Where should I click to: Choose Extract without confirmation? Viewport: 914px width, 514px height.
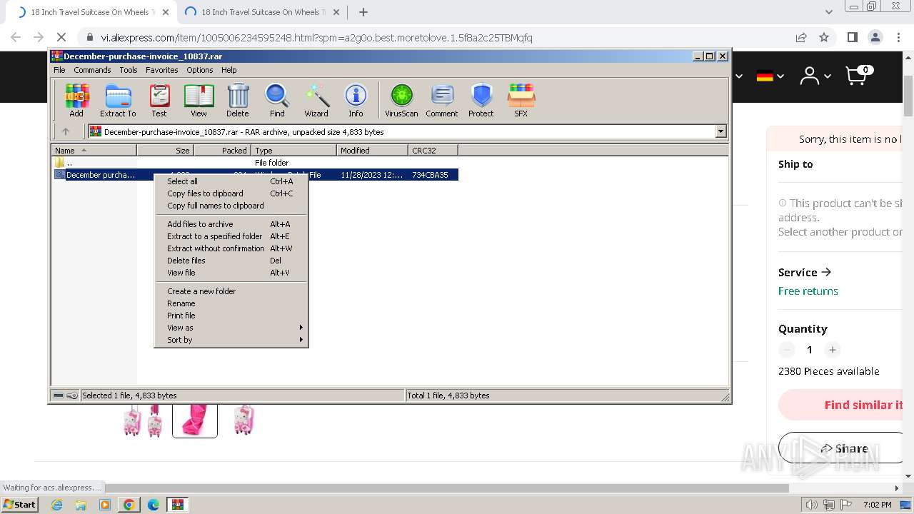click(x=231, y=248)
